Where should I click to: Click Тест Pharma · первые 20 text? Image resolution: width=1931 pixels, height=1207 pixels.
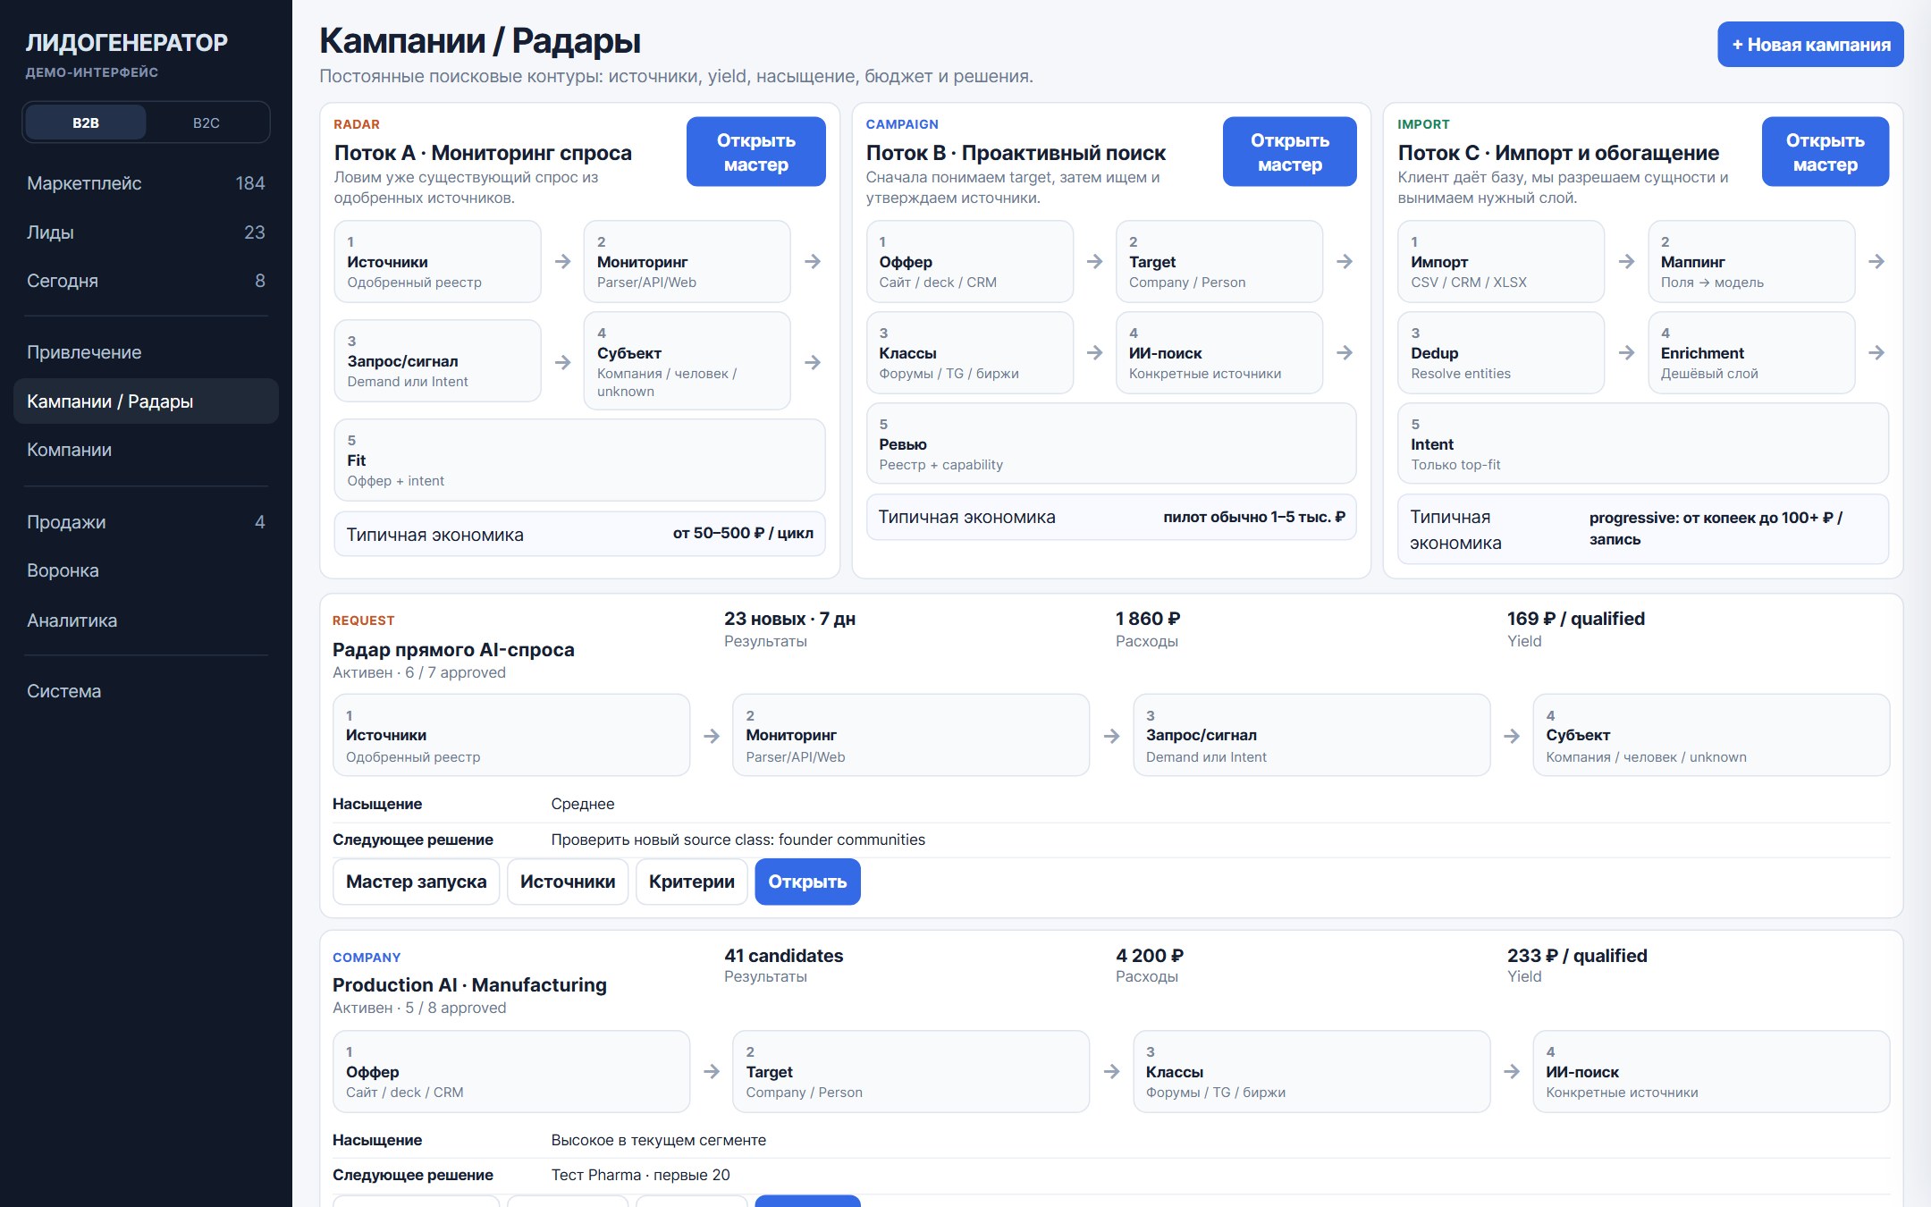point(640,1175)
